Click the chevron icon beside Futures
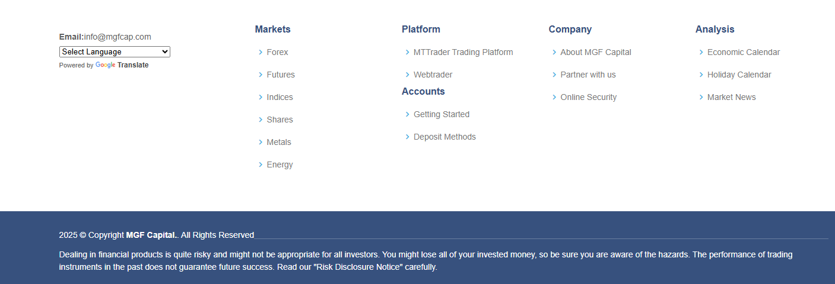 tap(261, 75)
